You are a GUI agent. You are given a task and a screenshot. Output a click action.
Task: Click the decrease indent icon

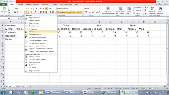(x=50, y=12)
